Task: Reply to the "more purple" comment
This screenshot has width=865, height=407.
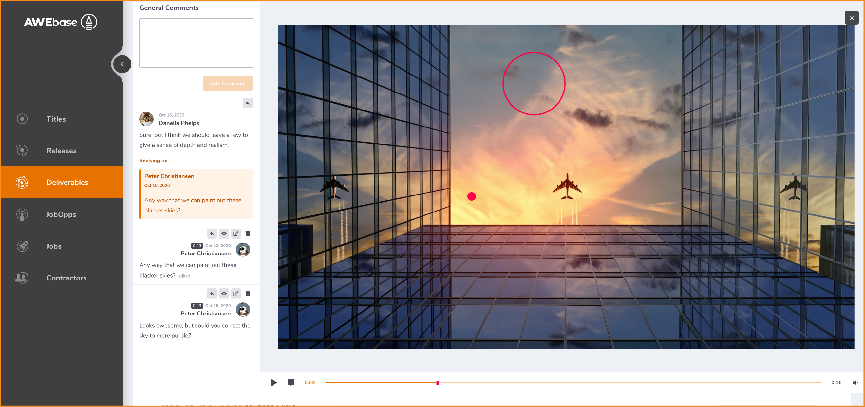Action: tap(212, 294)
